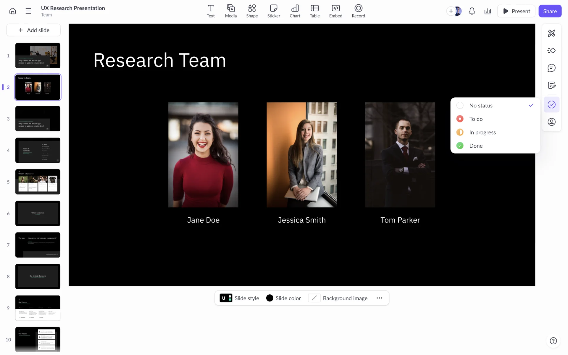Set slide status to In progress
Screen dimensions: 568x355
pyautogui.click(x=482, y=132)
